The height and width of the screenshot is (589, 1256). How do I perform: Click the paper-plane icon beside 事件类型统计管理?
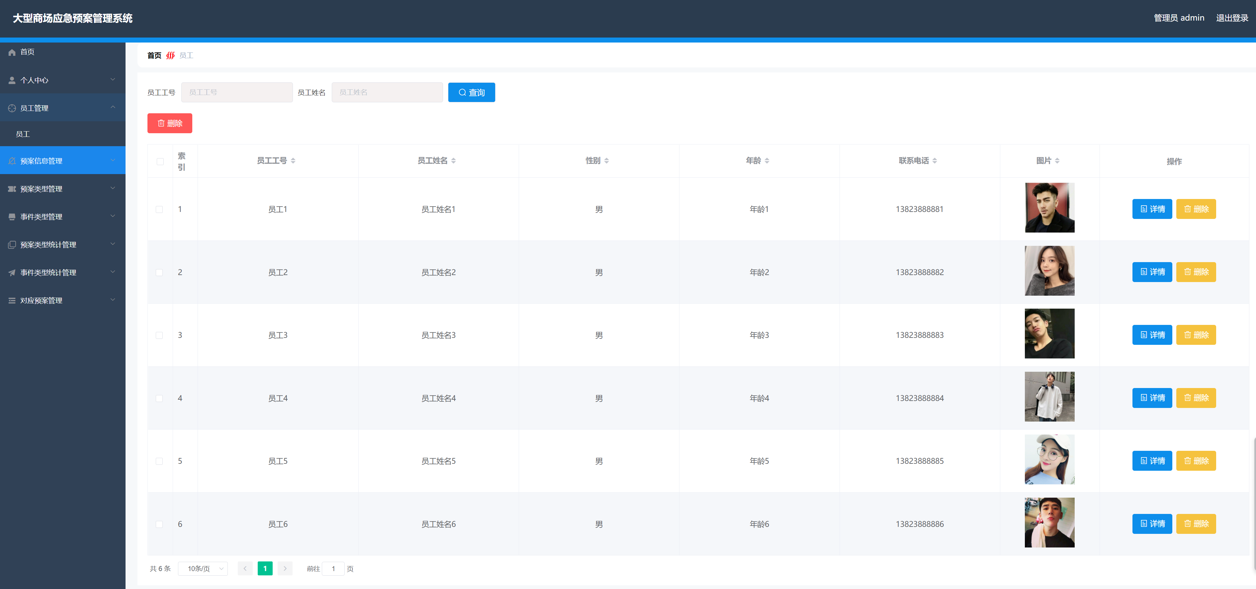tap(12, 272)
